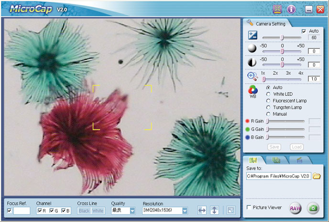329x222 pixels.
Task: Click the zoom magnification slider
Action: click(282, 79)
